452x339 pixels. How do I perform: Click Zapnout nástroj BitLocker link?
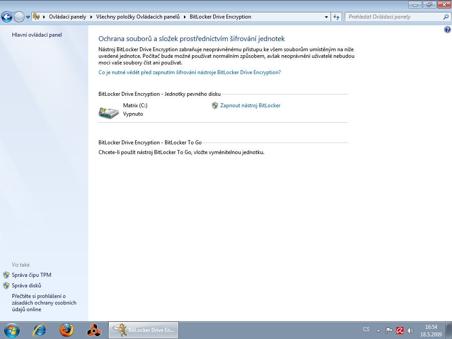(250, 105)
